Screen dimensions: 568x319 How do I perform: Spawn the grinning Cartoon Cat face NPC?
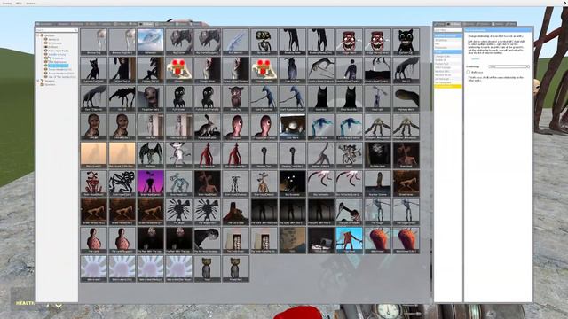[x=406, y=42]
